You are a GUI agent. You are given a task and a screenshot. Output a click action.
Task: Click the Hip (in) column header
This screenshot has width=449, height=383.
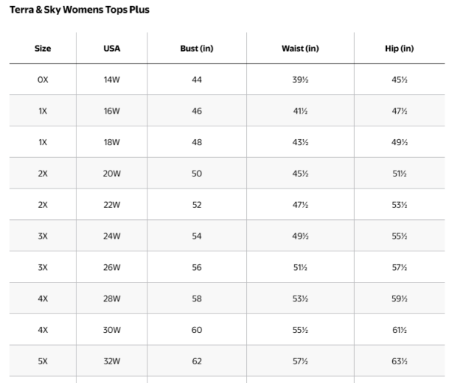397,49
